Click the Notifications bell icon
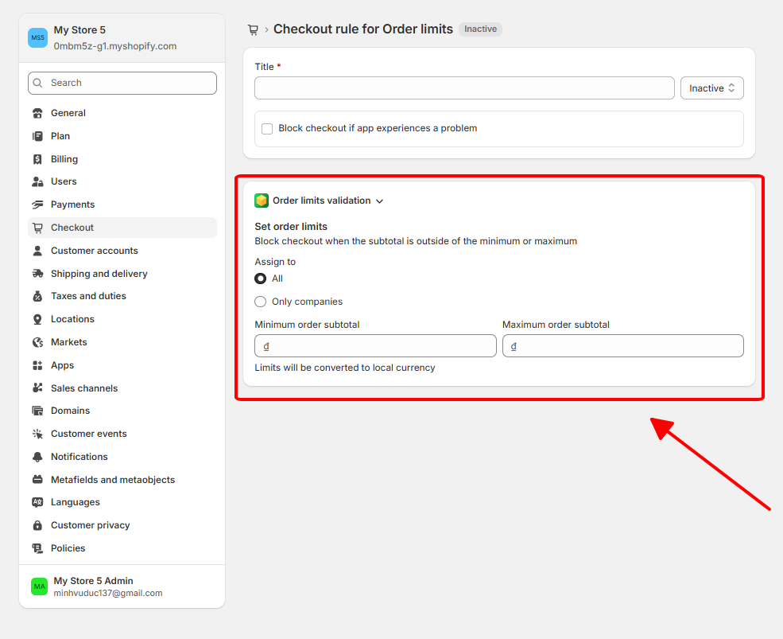The height and width of the screenshot is (639, 783). pos(37,457)
